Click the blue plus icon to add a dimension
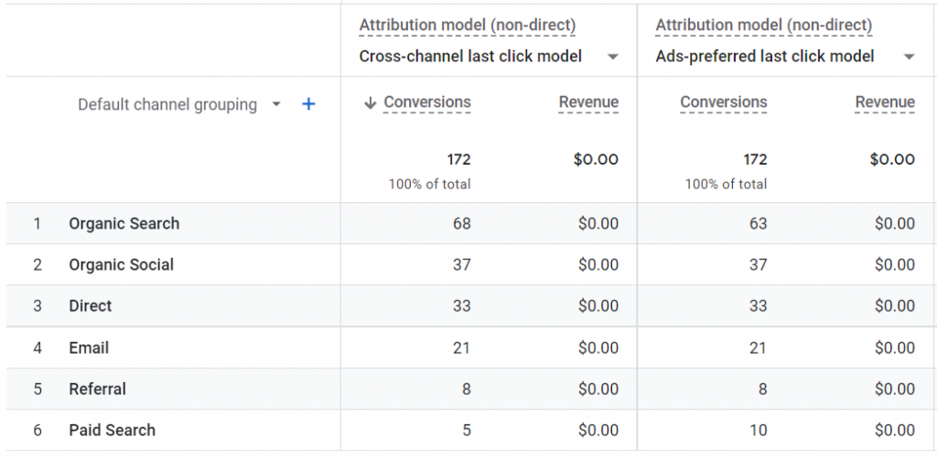The width and height of the screenshot is (937, 459). [308, 104]
